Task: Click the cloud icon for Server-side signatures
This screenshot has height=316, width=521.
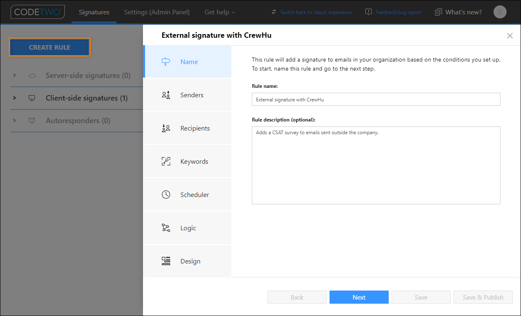Action: point(32,76)
